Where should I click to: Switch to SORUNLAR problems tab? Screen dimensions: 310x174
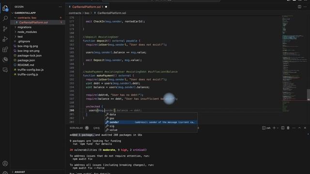(x=76, y=128)
